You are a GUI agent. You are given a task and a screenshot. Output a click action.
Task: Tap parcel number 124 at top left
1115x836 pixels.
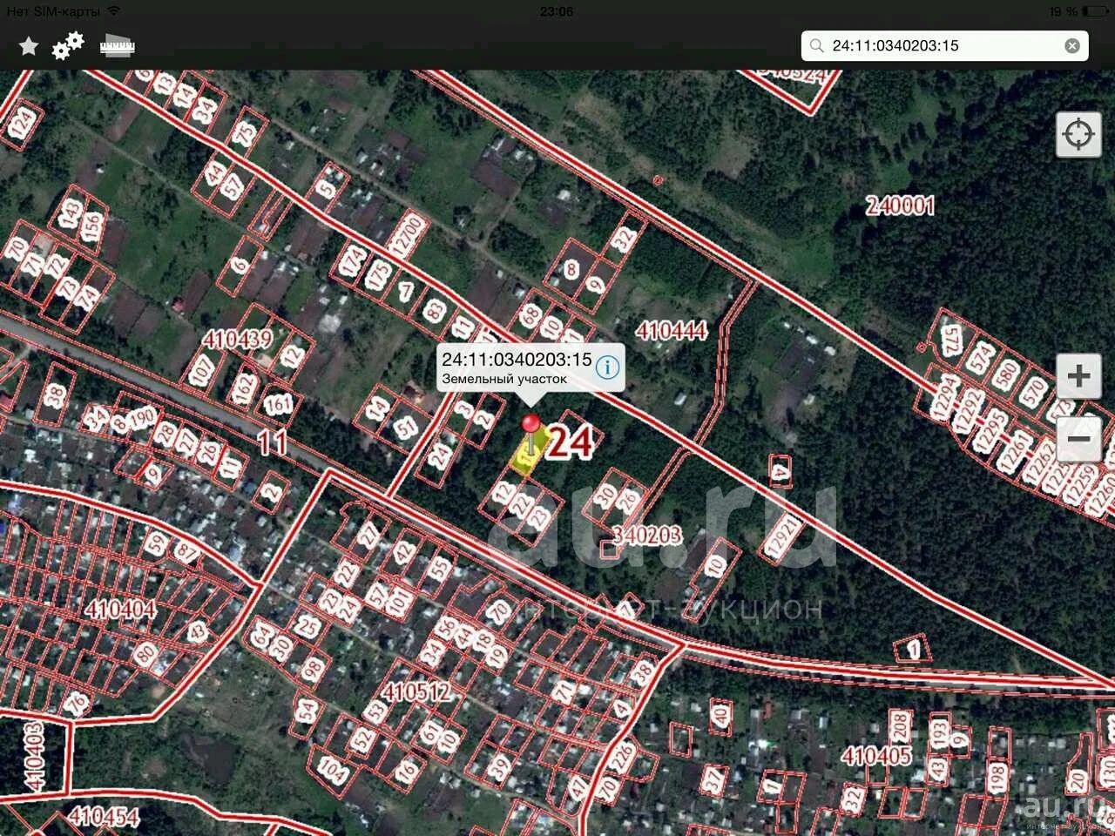(23, 123)
